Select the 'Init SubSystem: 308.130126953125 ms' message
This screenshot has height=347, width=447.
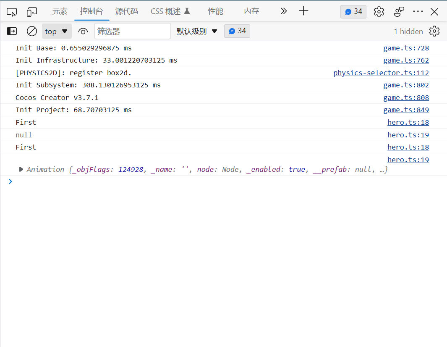[88, 85]
